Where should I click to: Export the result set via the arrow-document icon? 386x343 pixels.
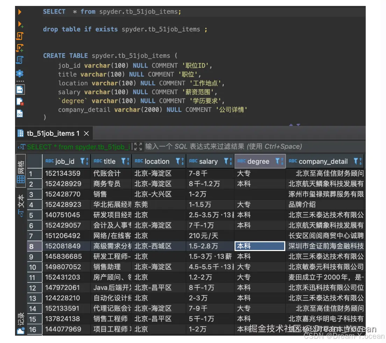coord(20,89)
